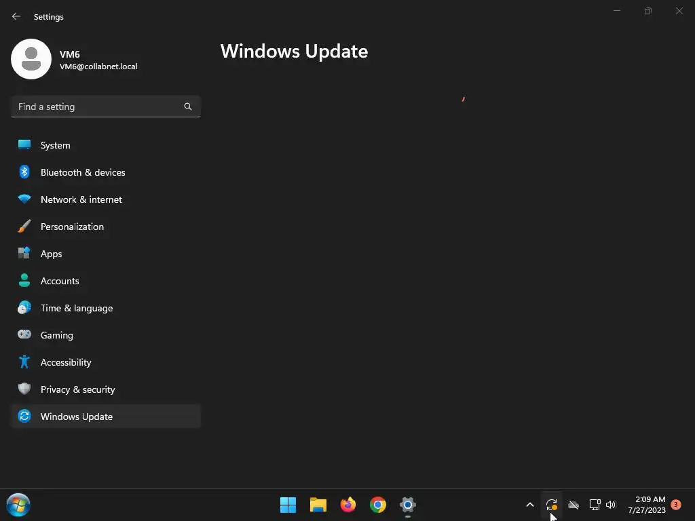Click the Accessibility figure icon
The height and width of the screenshot is (521, 695).
(x=24, y=362)
